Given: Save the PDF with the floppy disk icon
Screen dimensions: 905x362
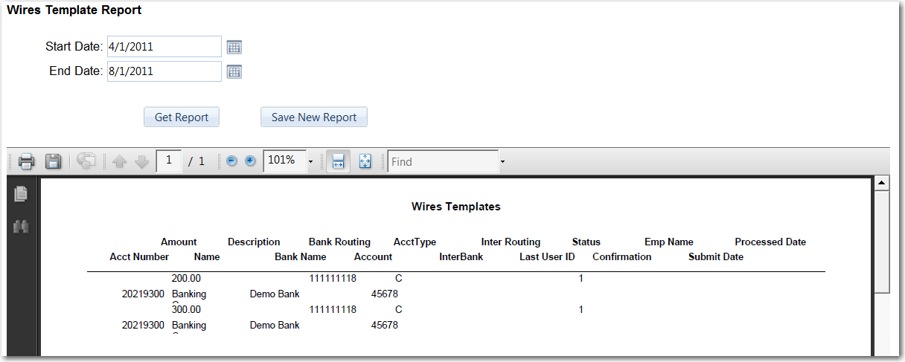Looking at the screenshot, I should coord(53,161).
